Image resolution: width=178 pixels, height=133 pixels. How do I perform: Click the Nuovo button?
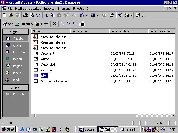point(42,24)
